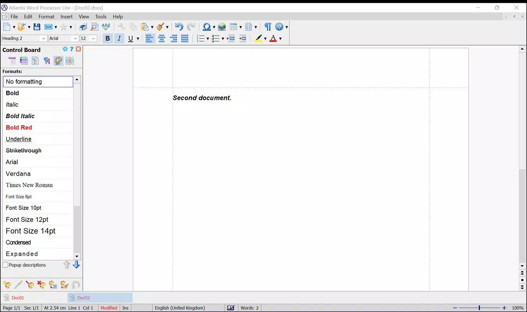
Task: Toggle Bold formatting button
Action: coord(107,38)
